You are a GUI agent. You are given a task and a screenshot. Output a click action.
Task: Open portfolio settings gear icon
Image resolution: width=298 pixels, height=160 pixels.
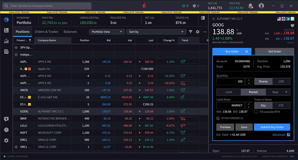point(198,32)
